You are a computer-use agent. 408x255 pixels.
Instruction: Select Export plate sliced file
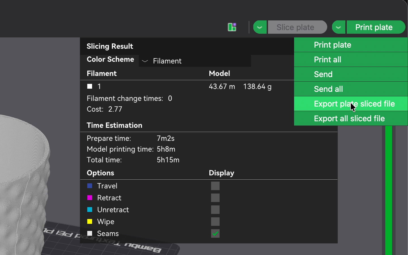pos(351,104)
